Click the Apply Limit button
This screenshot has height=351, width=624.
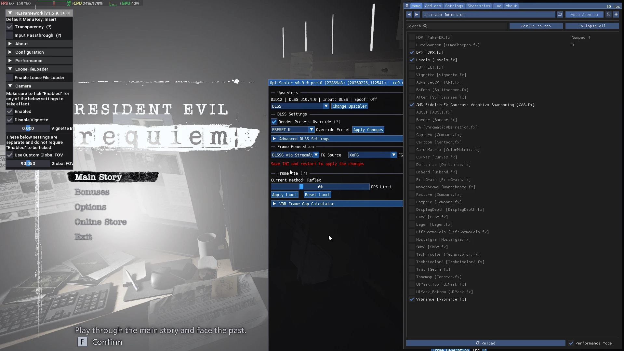pyautogui.click(x=285, y=195)
